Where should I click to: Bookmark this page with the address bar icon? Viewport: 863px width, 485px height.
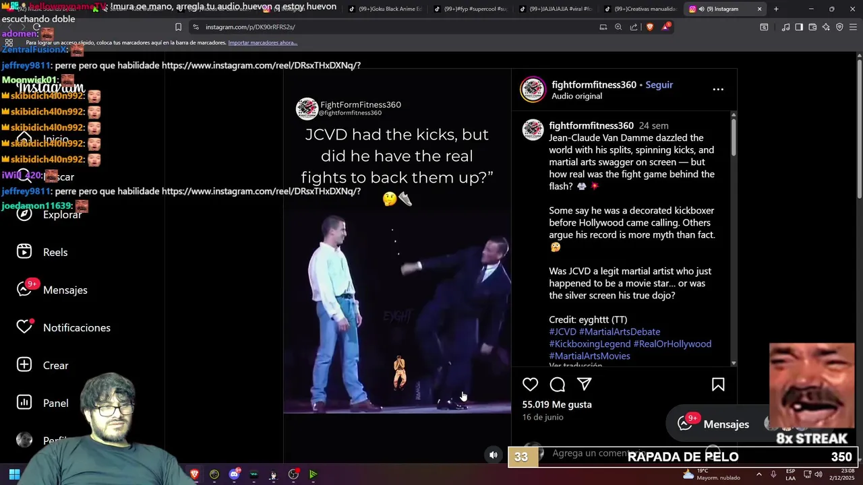(x=178, y=27)
